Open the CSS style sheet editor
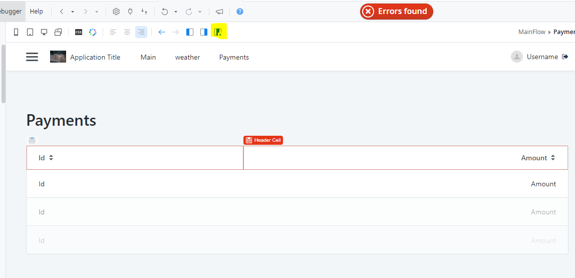575x278 pixels. tap(79, 32)
